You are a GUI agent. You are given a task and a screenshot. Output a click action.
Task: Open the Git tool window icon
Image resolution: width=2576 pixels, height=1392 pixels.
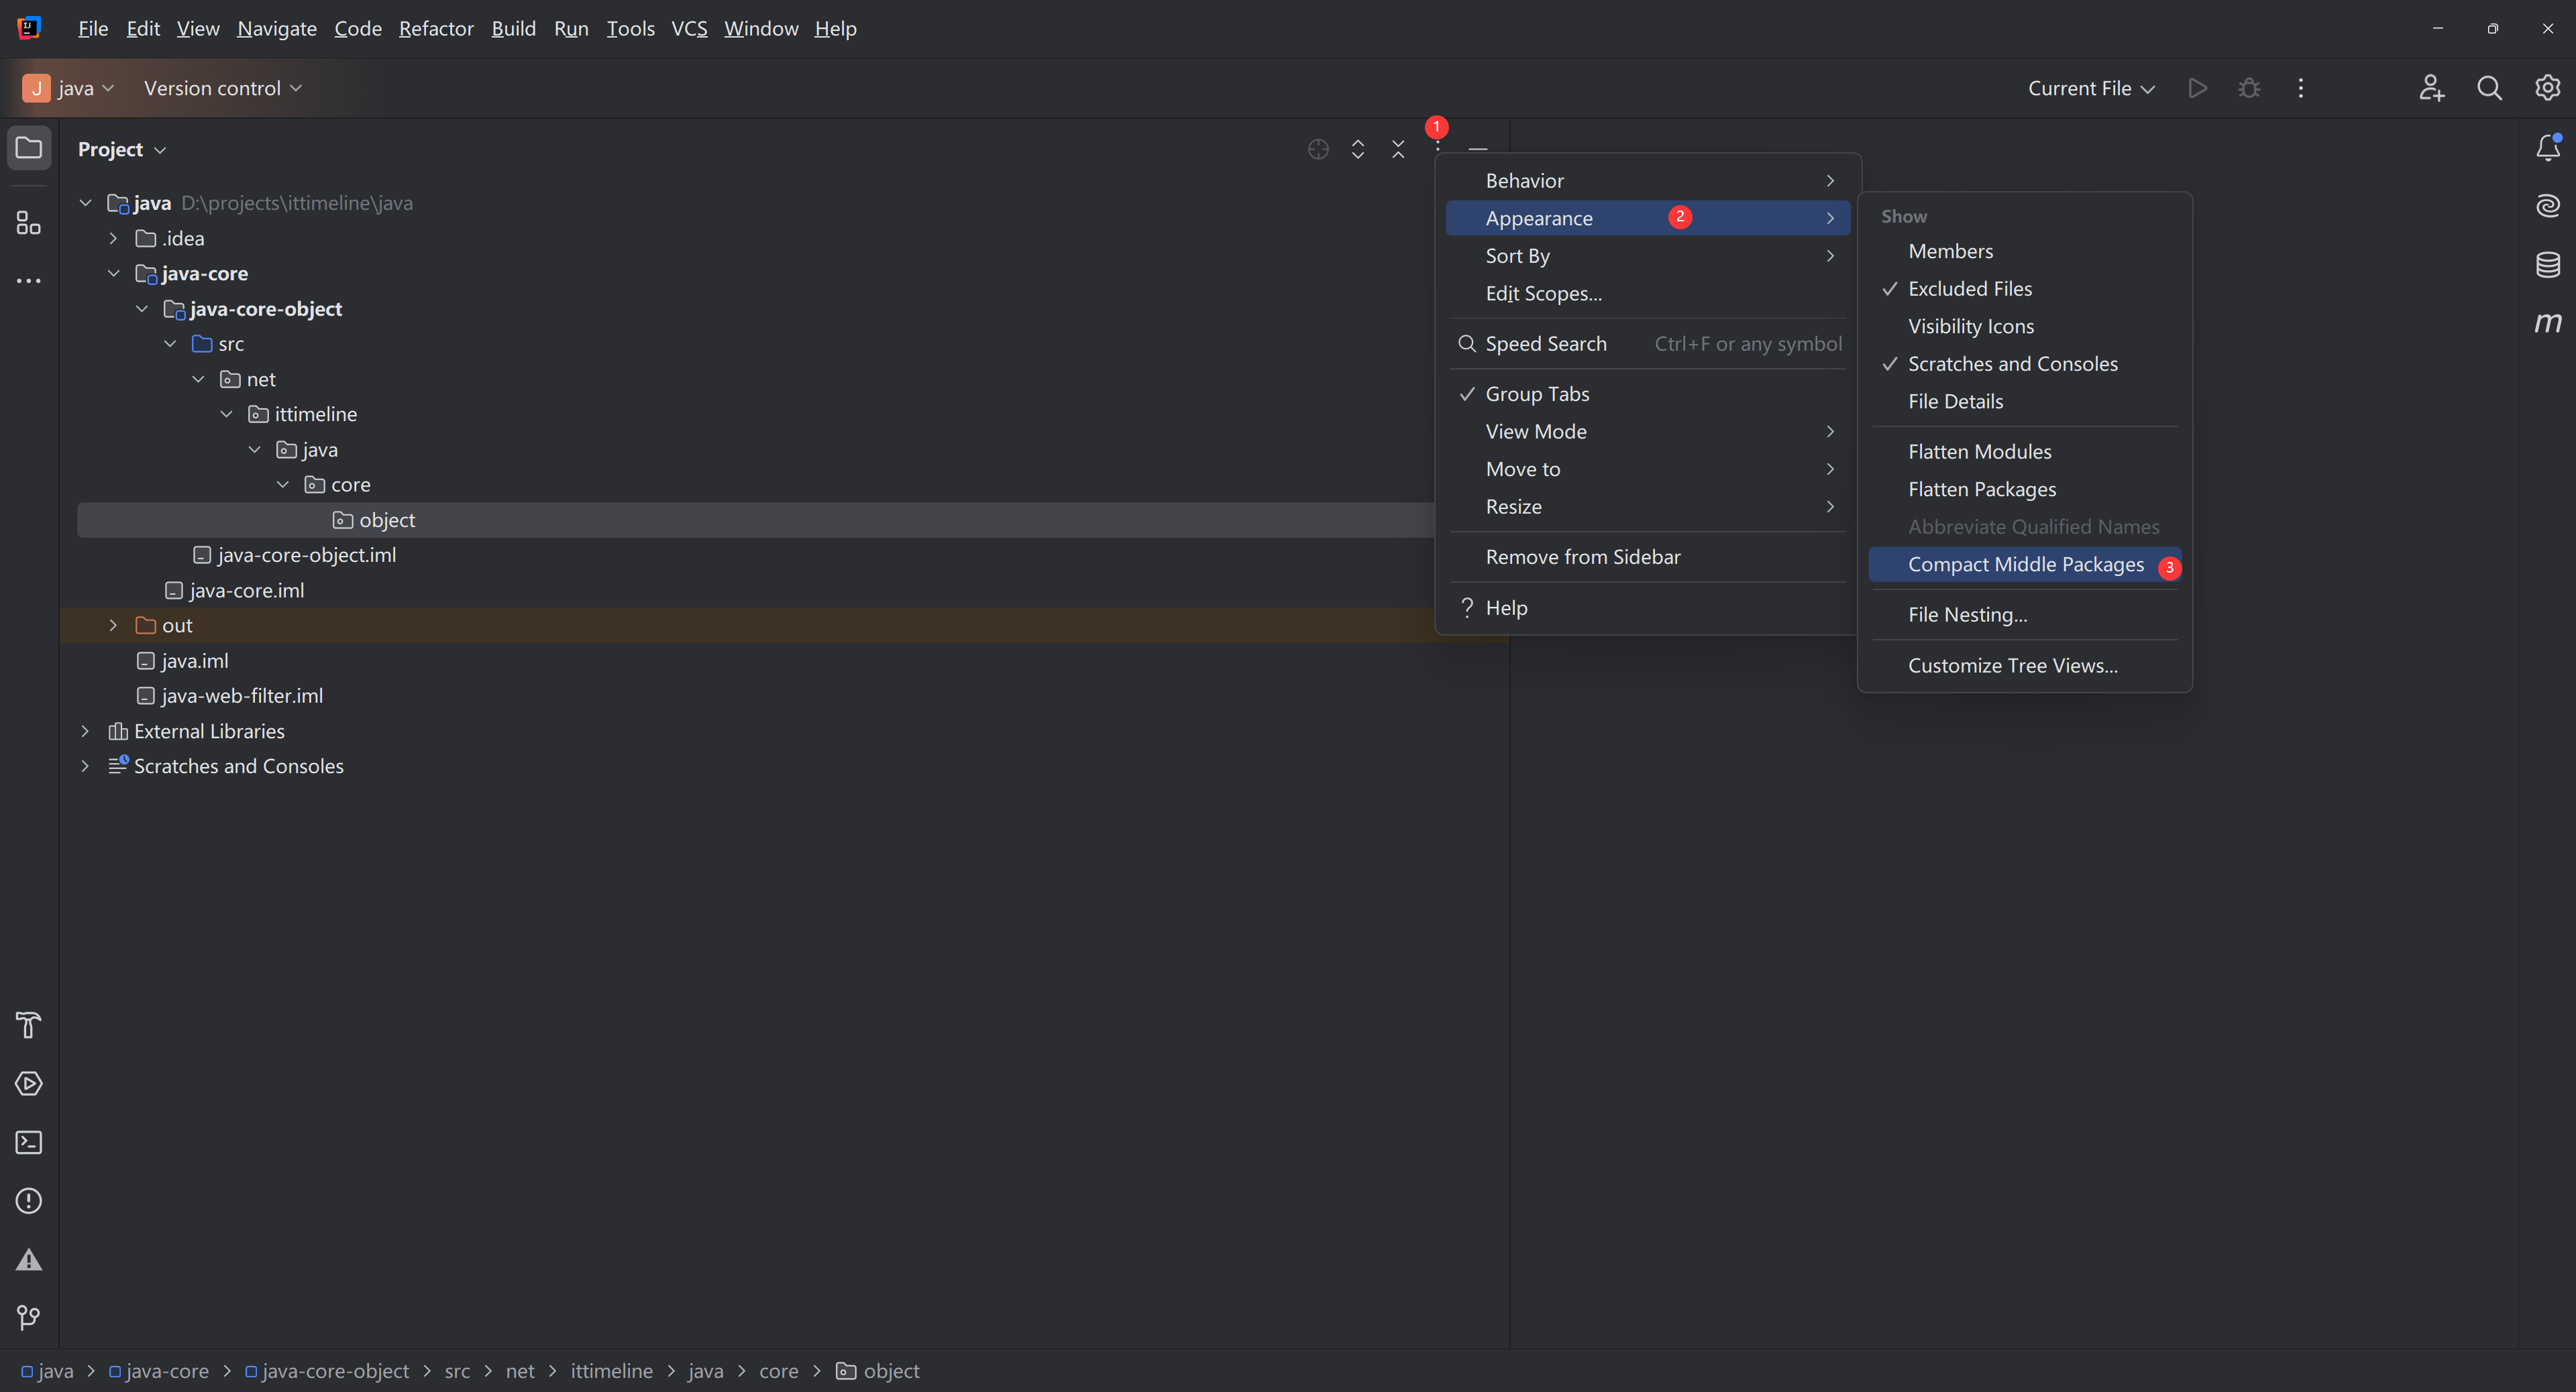[x=28, y=1317]
